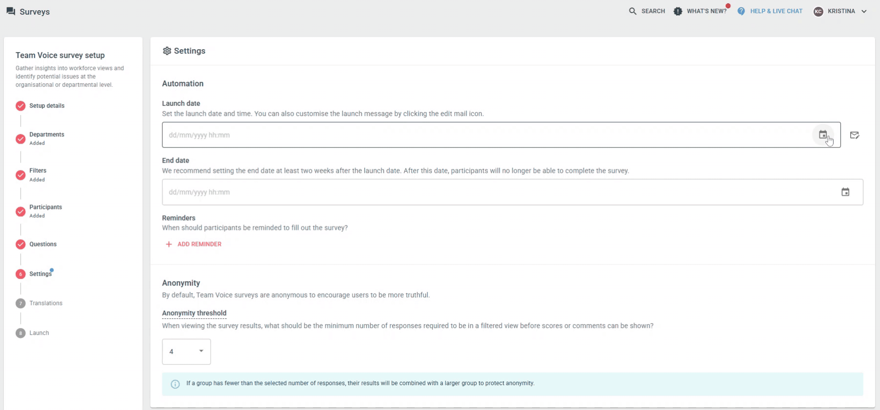
Task: Open the Launch date calendar picker
Action: [823, 135]
